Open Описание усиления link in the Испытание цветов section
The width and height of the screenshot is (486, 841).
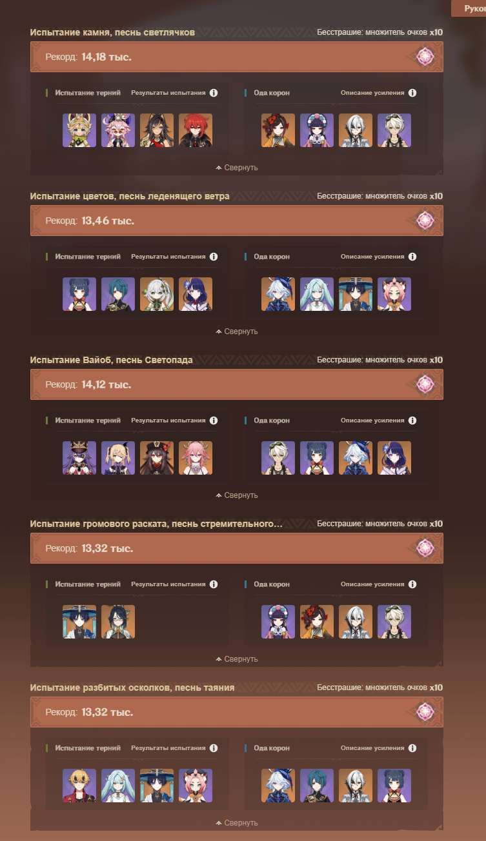372,257
